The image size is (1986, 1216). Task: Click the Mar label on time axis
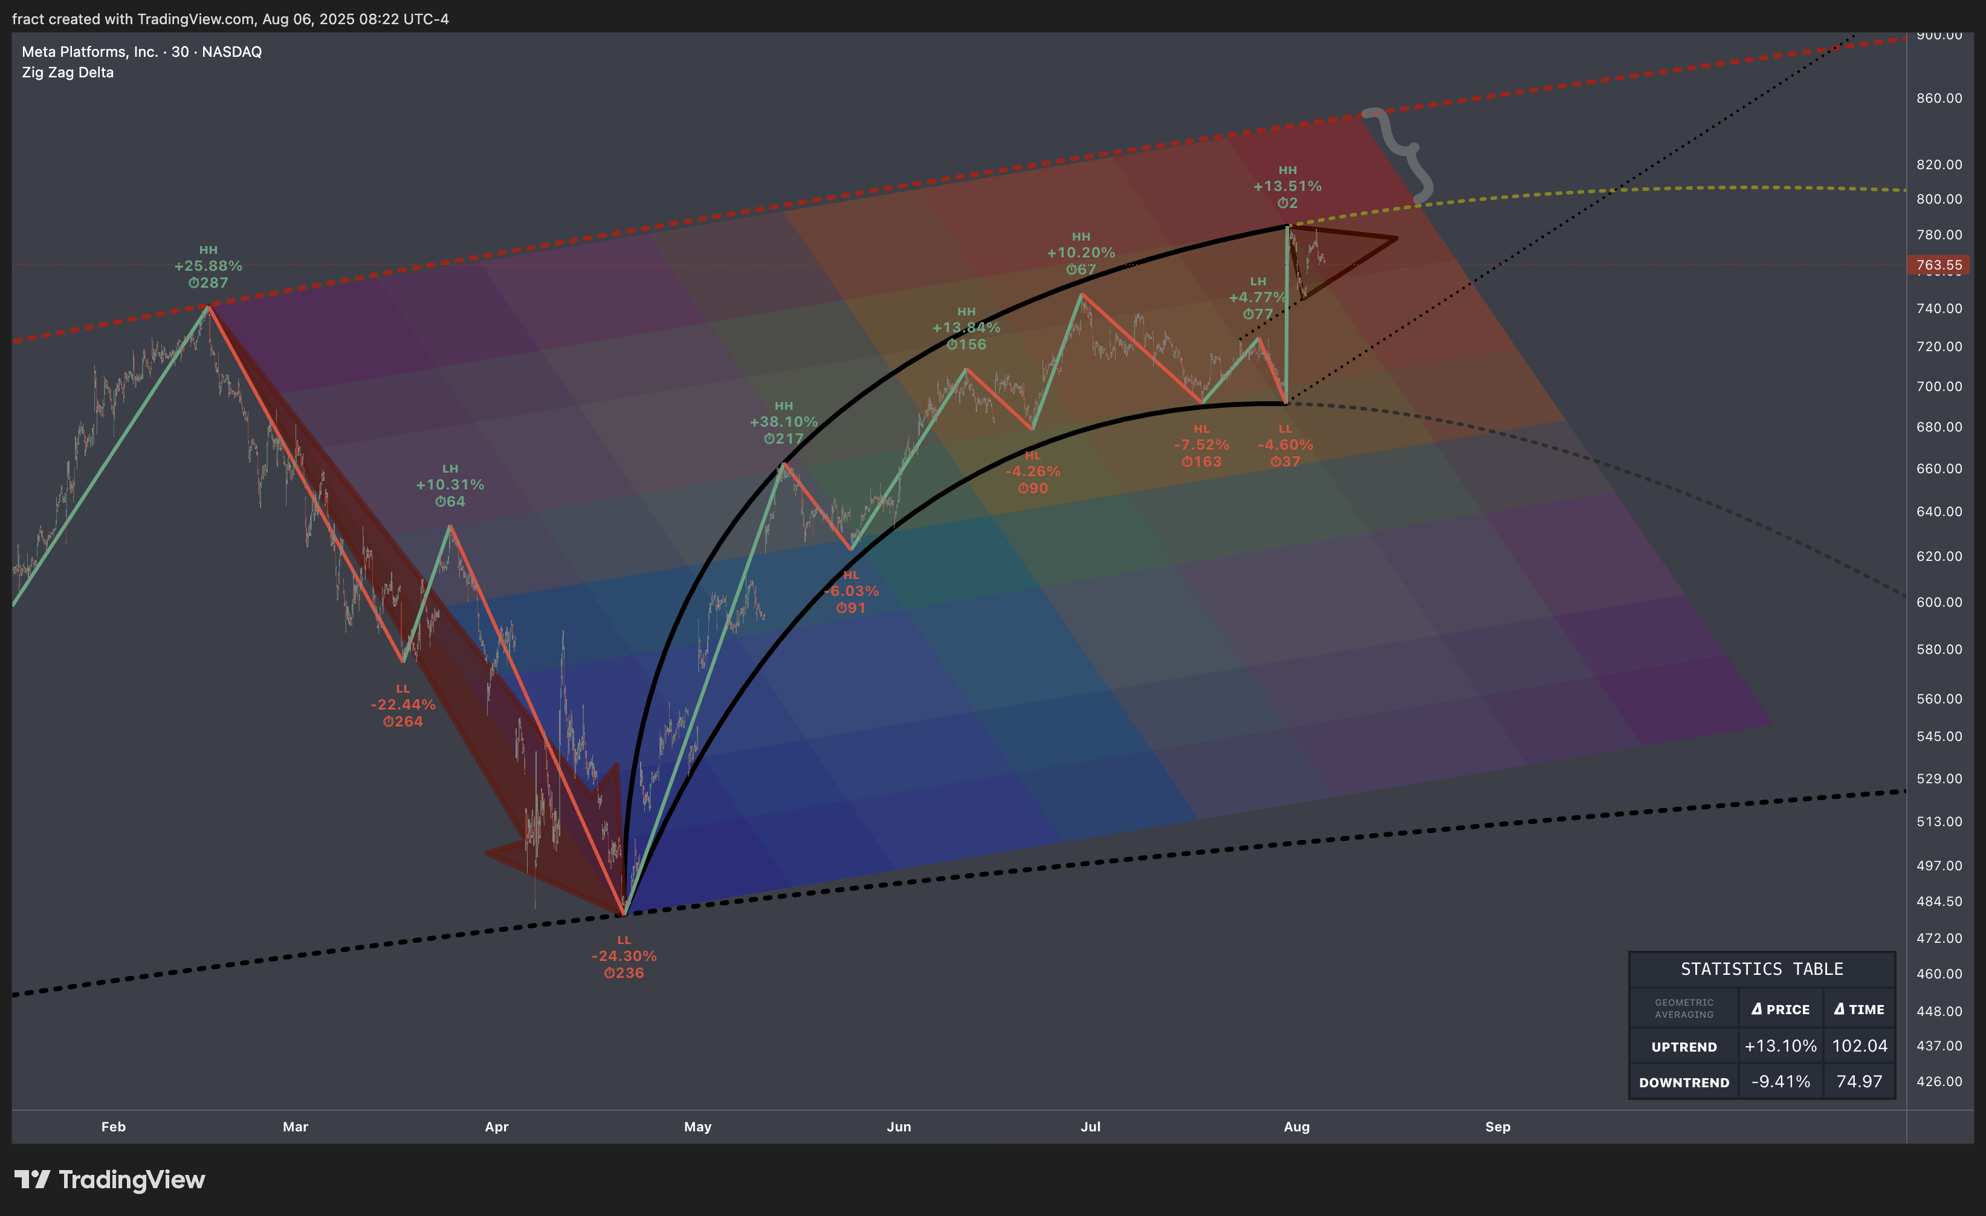pyautogui.click(x=296, y=1127)
